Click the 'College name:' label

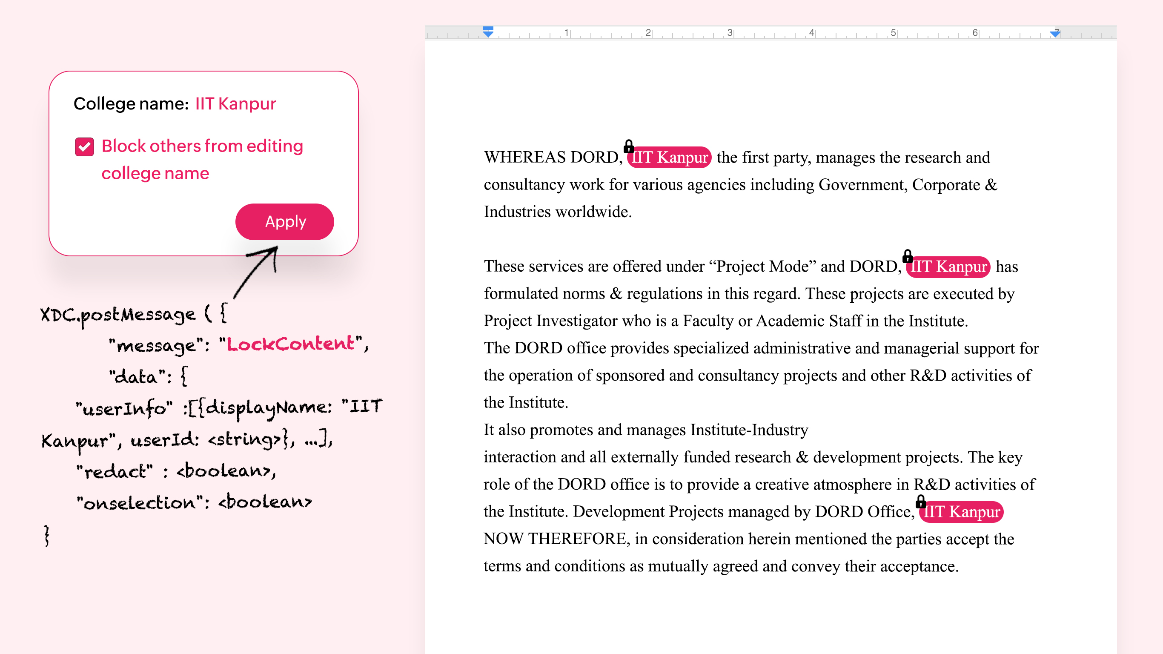131,103
